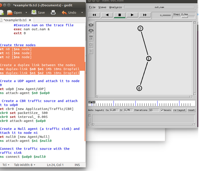Viewport: 199px width, 171px height.
Task: Click the Iterations input field
Action: click(154, 110)
